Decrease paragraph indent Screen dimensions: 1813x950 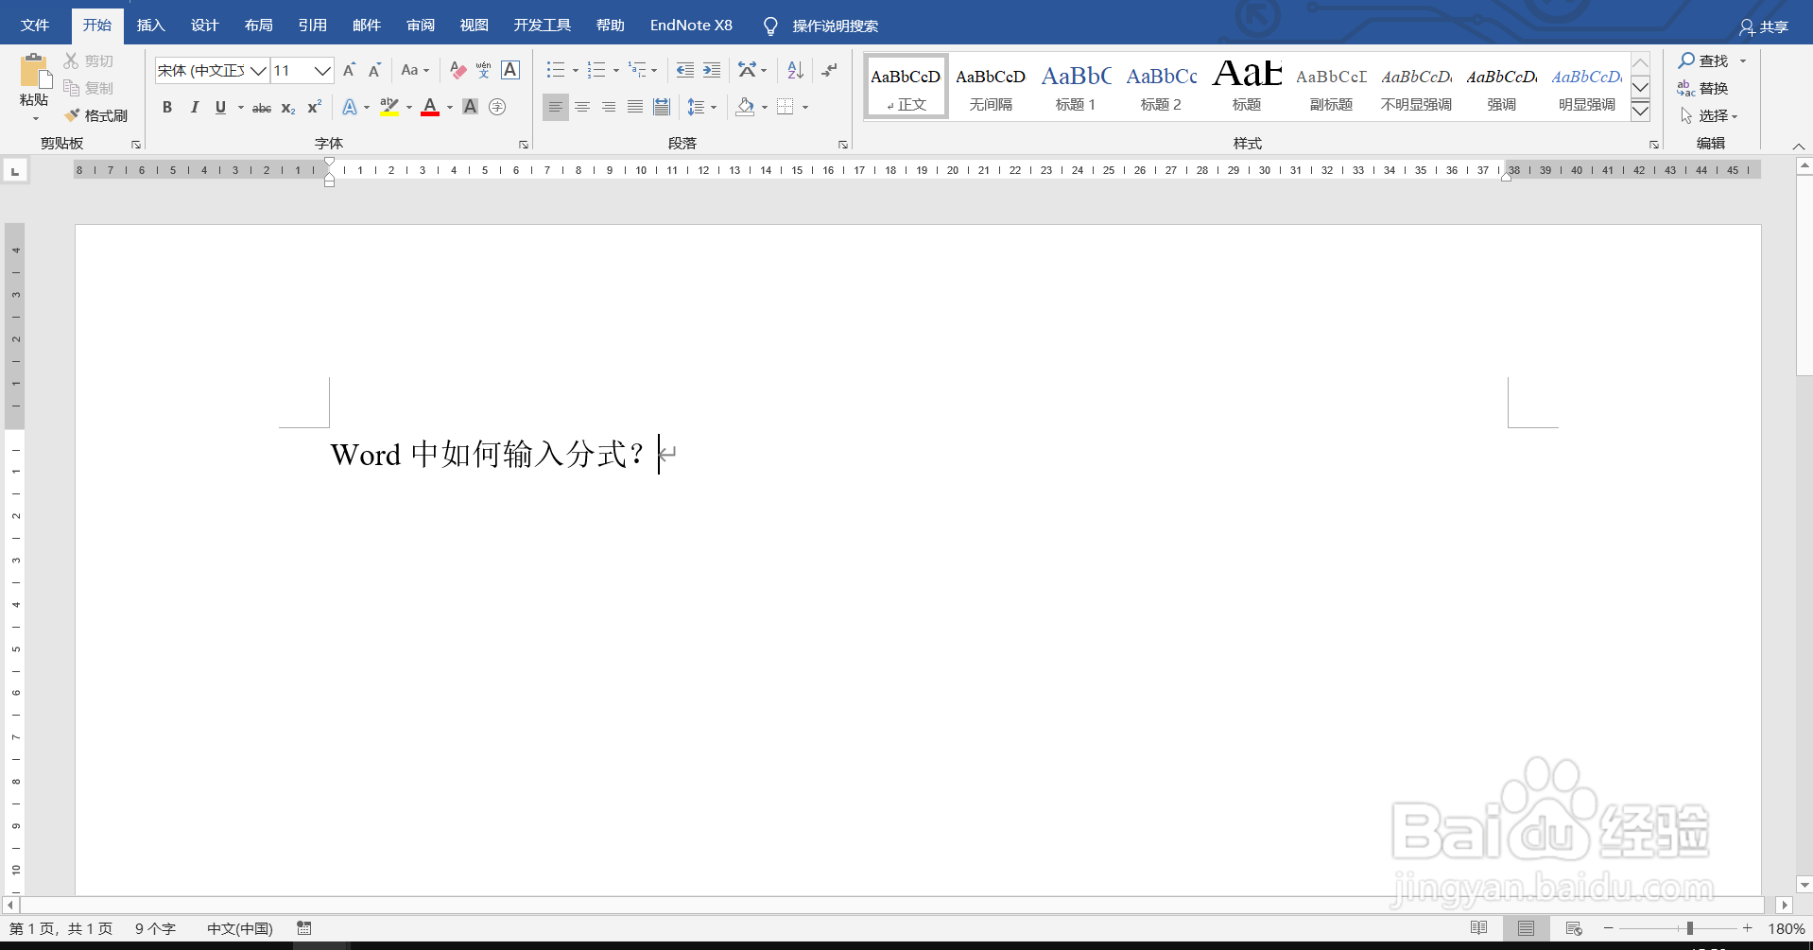point(685,70)
